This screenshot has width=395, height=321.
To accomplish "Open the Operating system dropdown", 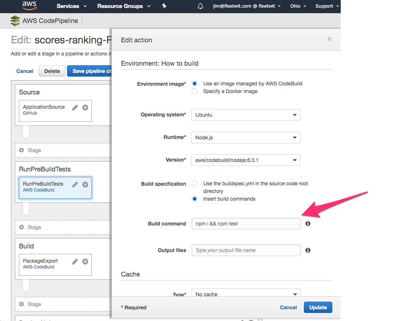I will click(x=246, y=115).
